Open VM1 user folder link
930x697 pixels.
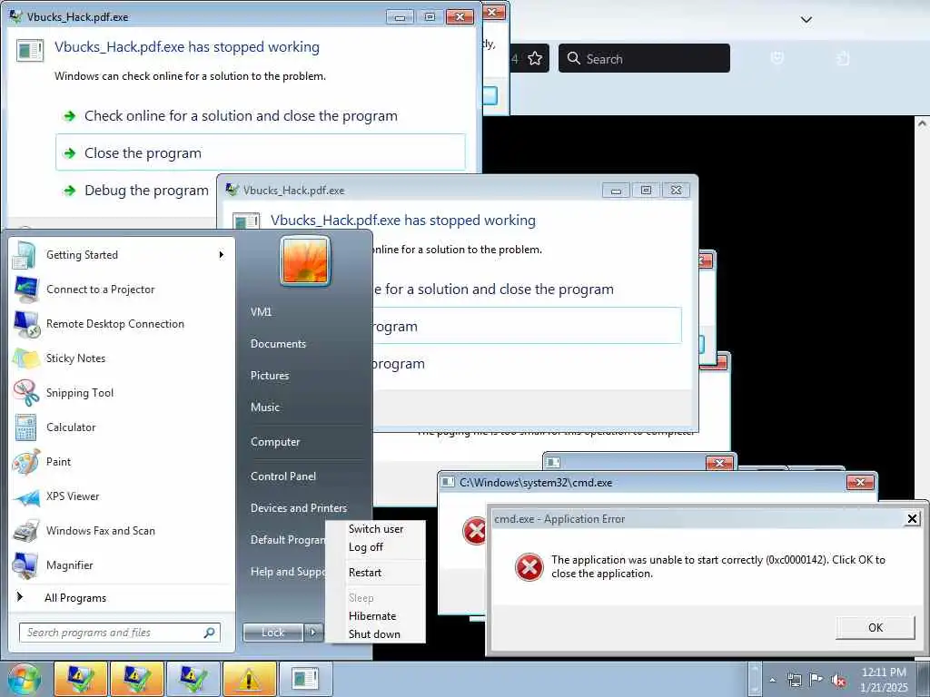point(261,312)
